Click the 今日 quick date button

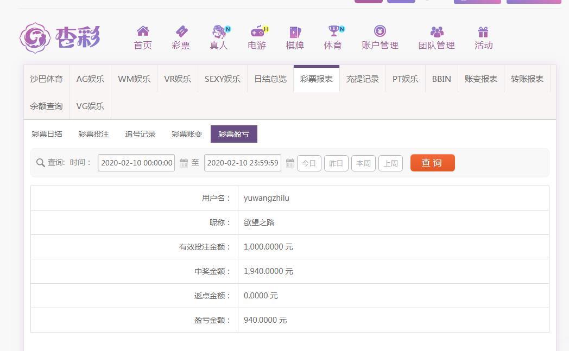point(309,163)
